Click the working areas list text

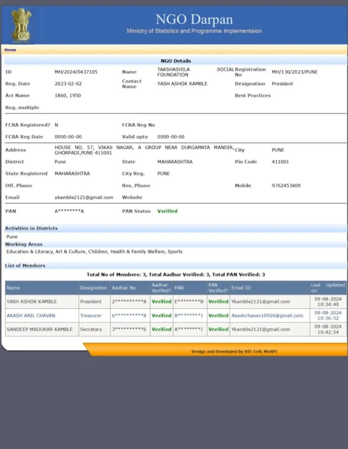(94, 252)
